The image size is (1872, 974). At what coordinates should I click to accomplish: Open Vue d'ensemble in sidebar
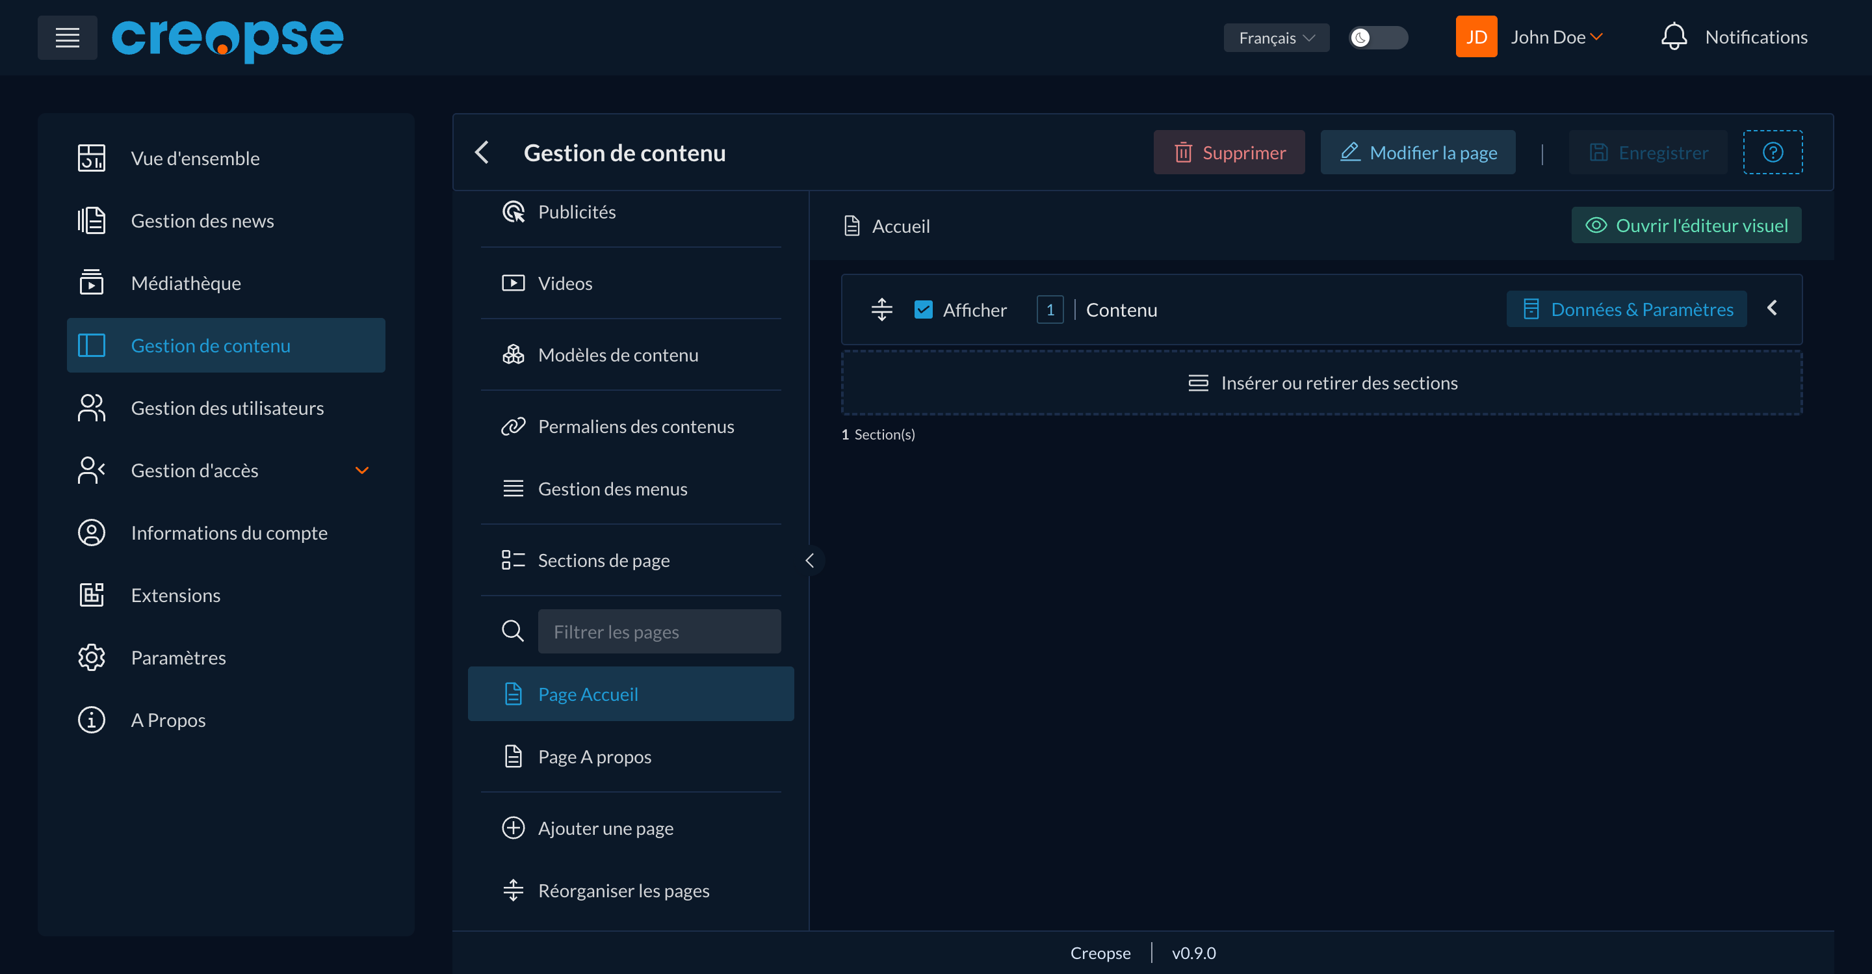point(226,159)
